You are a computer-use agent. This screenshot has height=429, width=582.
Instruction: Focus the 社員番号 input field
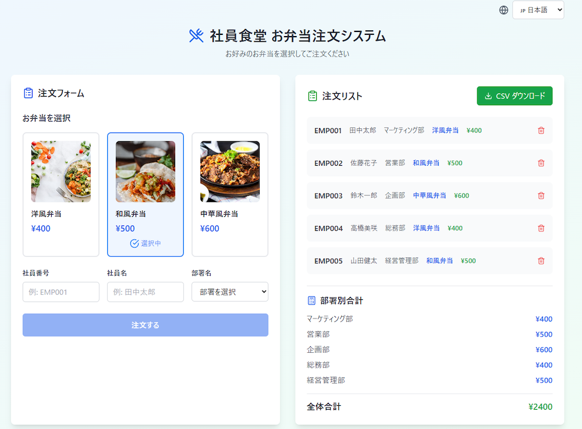pyautogui.click(x=61, y=292)
